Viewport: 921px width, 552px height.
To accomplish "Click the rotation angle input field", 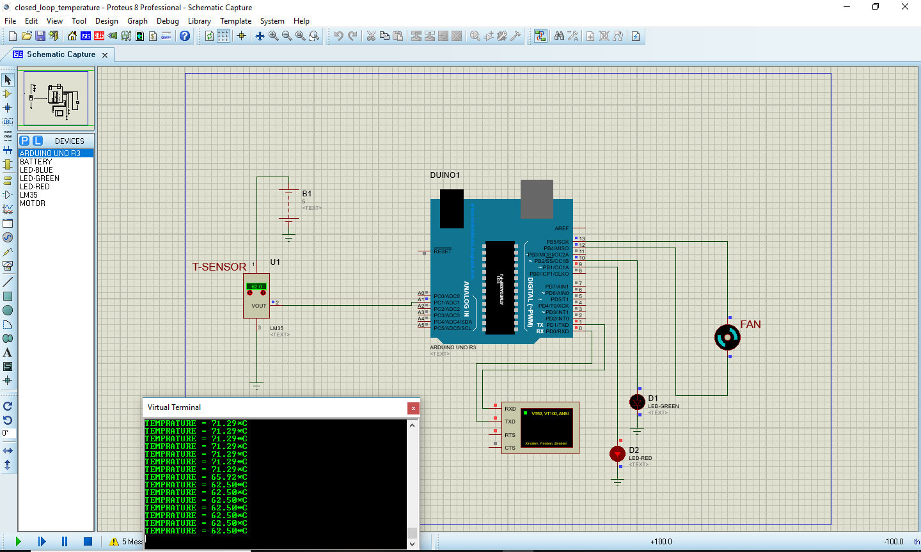I will point(8,434).
